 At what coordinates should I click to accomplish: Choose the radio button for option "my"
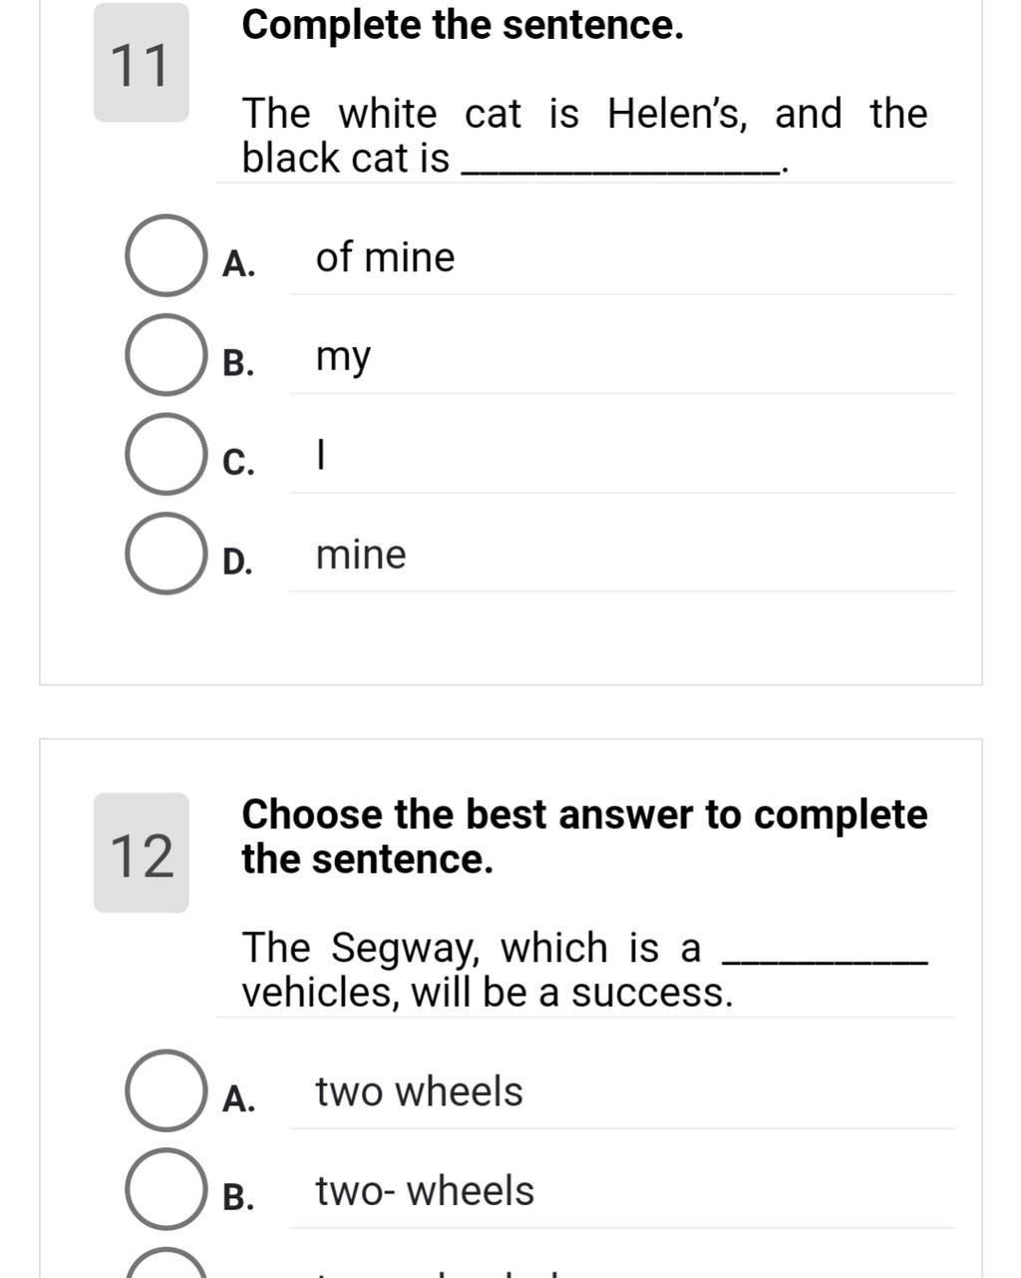click(166, 355)
